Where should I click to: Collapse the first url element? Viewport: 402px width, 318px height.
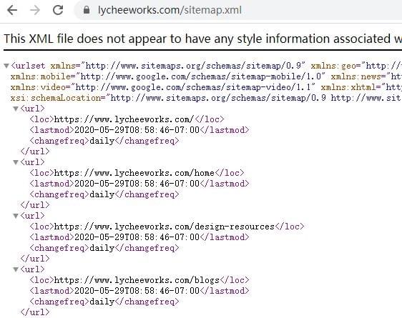pos(16,109)
